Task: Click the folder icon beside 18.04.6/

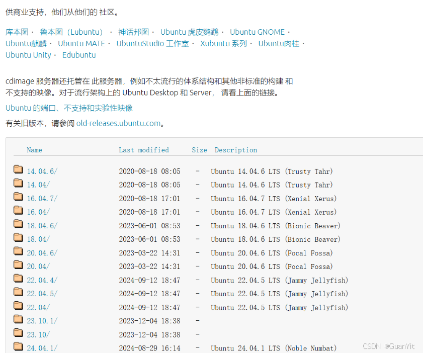Action: [18, 224]
